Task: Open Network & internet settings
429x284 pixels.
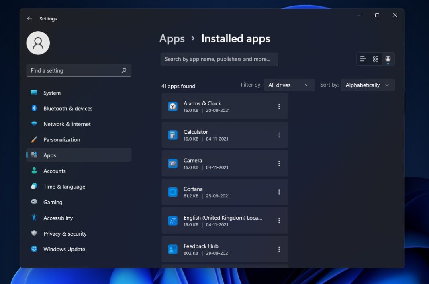Action: point(67,124)
